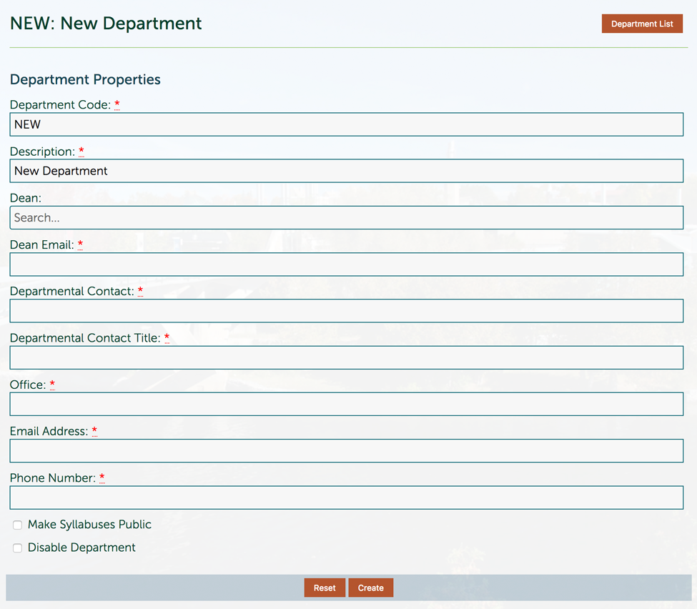Click the required asterisk next to Description
Image resolution: width=697 pixels, height=609 pixels.
point(81,151)
